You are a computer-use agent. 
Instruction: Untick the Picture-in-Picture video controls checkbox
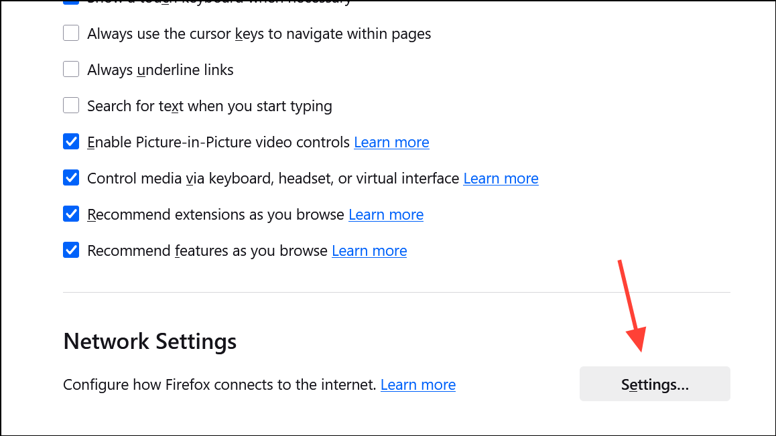tap(71, 141)
